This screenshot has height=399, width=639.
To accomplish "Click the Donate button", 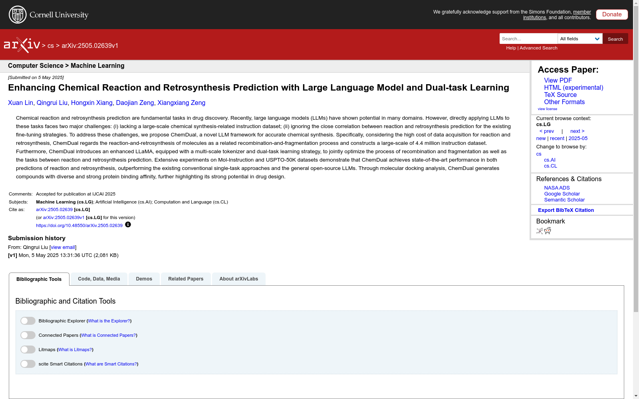I will 612,14.
